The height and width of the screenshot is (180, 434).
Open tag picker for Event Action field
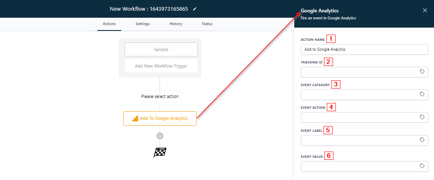(x=422, y=117)
